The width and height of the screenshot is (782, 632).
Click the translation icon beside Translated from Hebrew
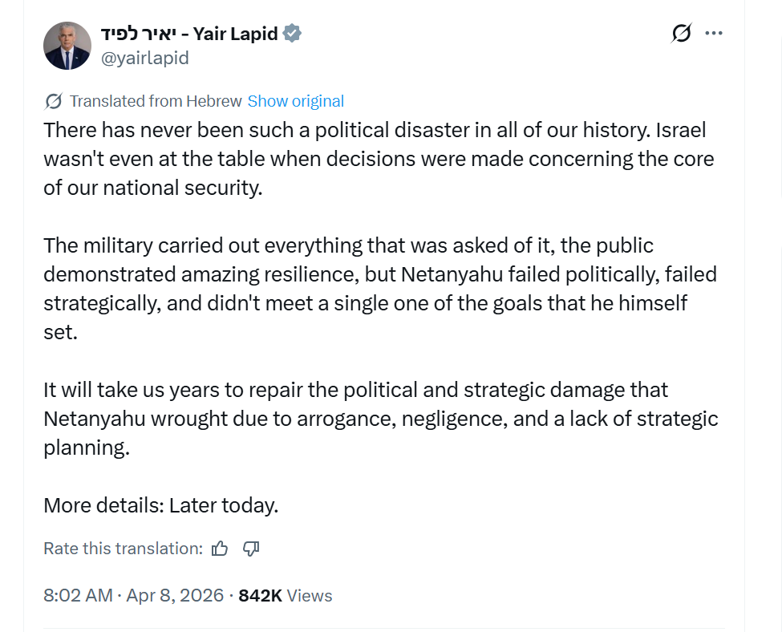coord(54,101)
